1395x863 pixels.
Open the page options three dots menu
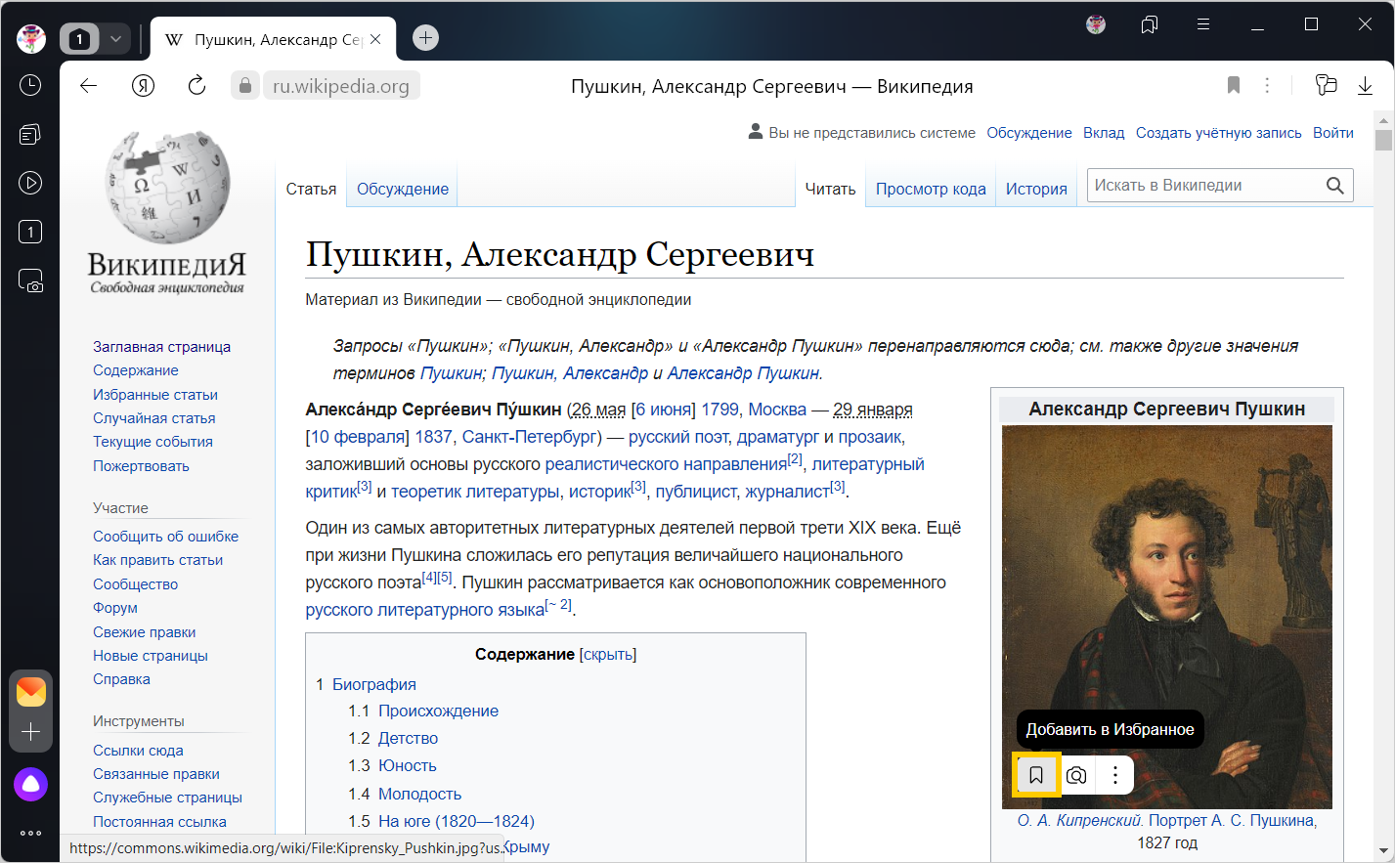1267,86
